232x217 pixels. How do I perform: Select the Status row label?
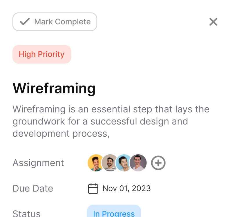(26, 213)
